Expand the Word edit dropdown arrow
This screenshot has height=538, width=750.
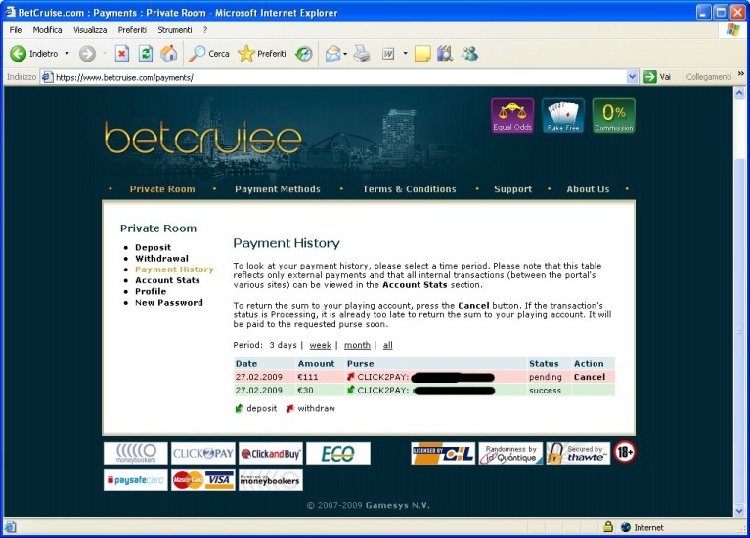pos(405,54)
